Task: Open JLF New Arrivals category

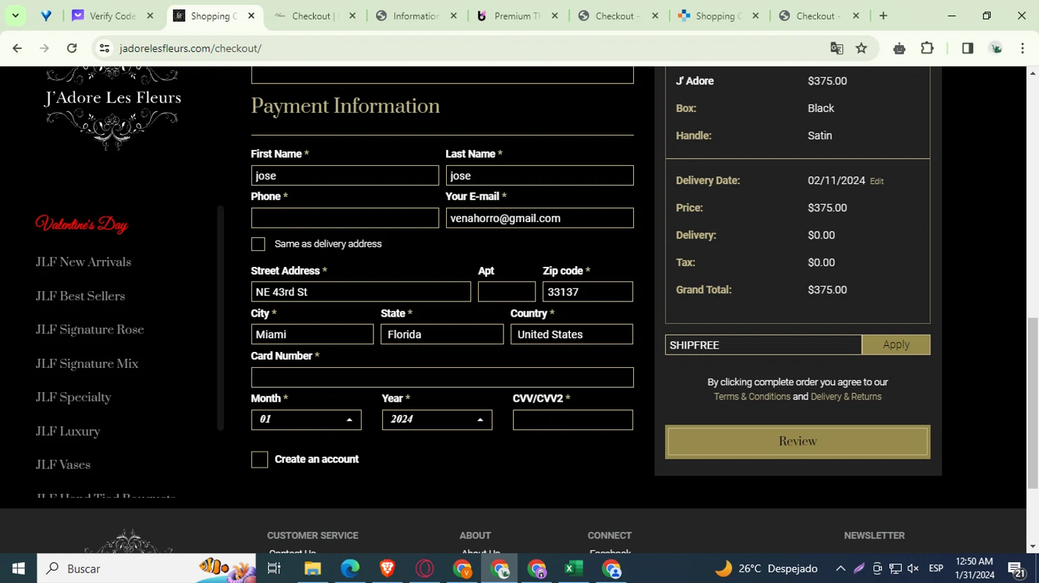Action: pos(84,262)
